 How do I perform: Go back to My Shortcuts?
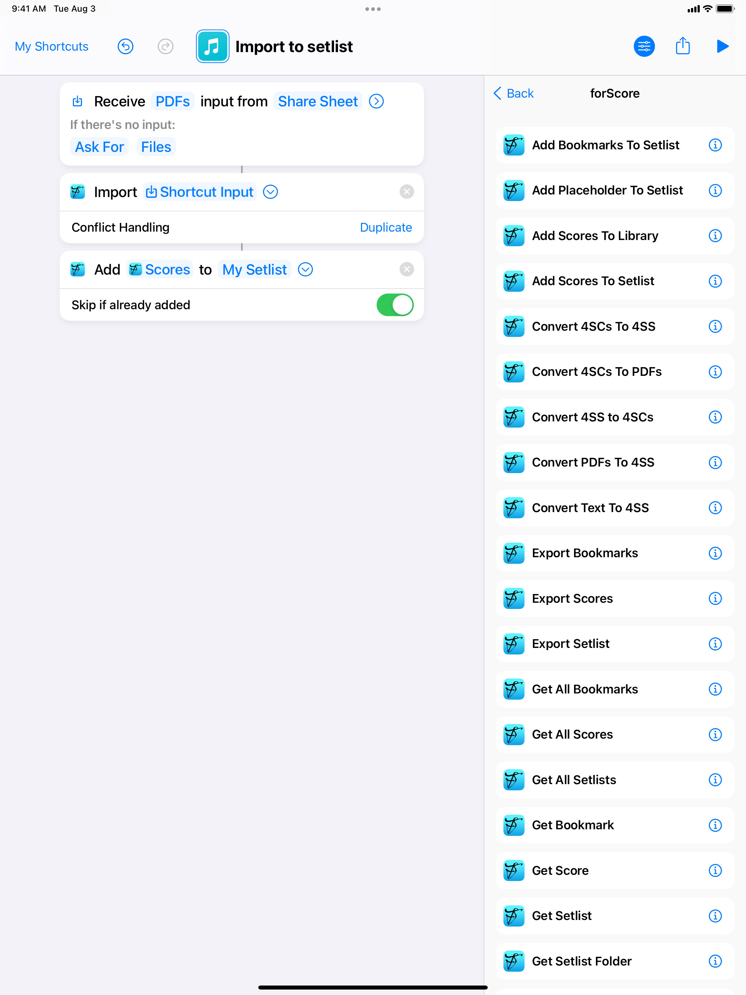pos(51,46)
